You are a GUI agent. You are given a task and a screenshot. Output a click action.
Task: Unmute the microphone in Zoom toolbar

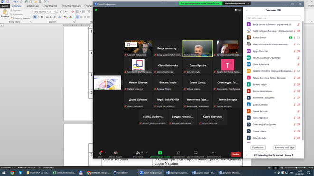(x=100, y=153)
